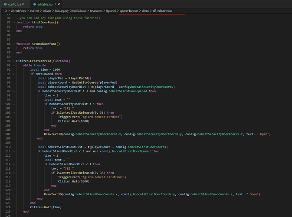292x217 pixels.
Task: Click 'Citizen.CreateThread' on line 90
Action: 34,61
